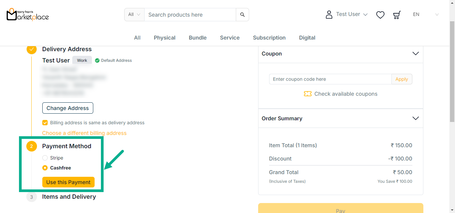The image size is (455, 213).
Task: Collapse the Coupon section
Action: [415, 53]
